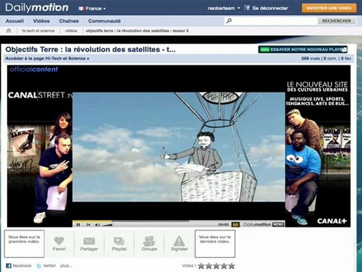Add video to Playlist
Viewport: 362px width, 272px height.
(119, 244)
